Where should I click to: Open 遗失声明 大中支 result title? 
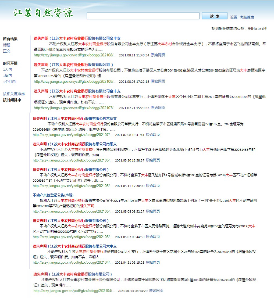pos(75,246)
